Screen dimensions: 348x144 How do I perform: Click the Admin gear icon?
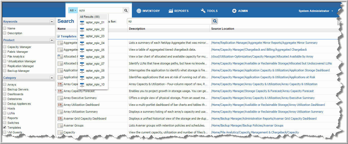coord(234,11)
